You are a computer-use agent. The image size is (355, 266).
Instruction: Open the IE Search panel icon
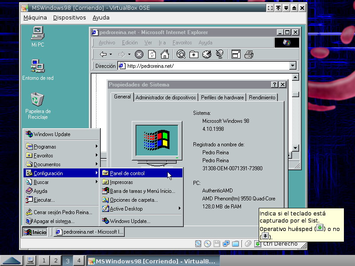point(181,55)
